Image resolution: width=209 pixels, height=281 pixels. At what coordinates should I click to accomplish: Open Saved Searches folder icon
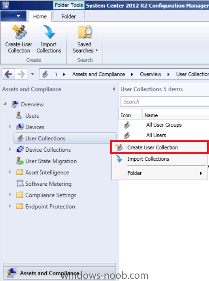point(85,32)
